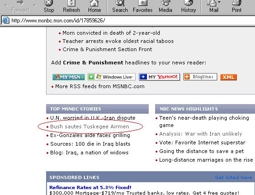Image resolution: width=255 pixels, height=195 pixels.
Task: Add feed with Windows Live button
Action: pos(112,77)
